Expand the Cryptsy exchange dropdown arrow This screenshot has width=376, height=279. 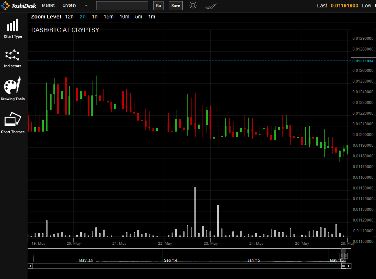(x=86, y=6)
